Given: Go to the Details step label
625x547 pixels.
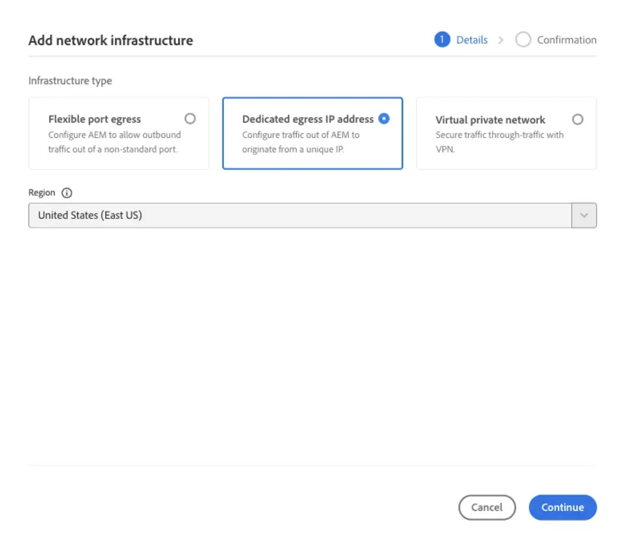Looking at the screenshot, I should pyautogui.click(x=472, y=40).
